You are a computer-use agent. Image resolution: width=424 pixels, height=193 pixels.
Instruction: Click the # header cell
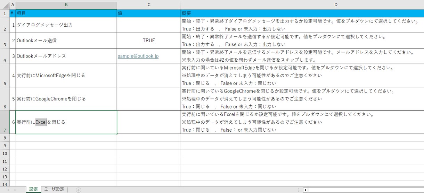pyautogui.click(x=13, y=13)
